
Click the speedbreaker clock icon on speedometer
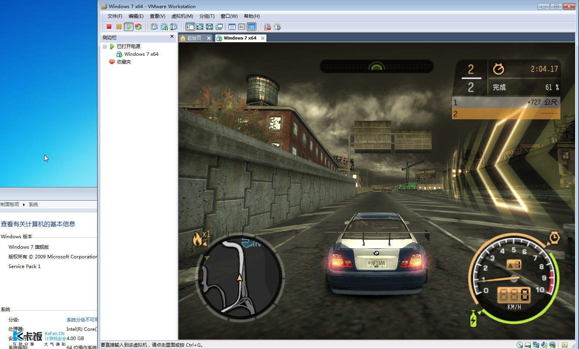pyautogui.click(x=554, y=237)
